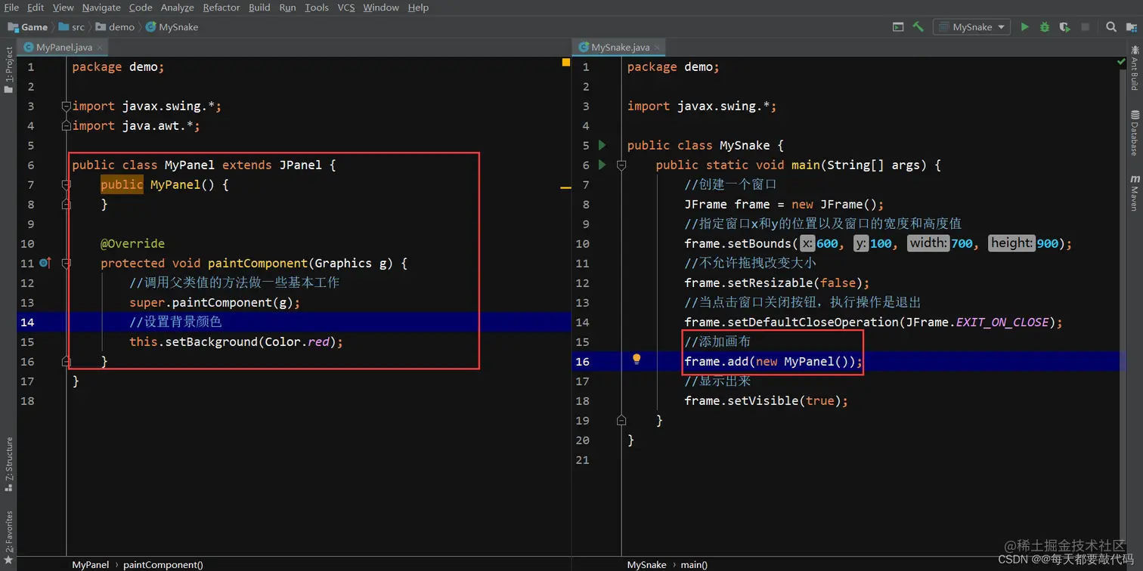Click Color.red in setBackground call
This screenshot has height=571, width=1143.
pos(297,341)
